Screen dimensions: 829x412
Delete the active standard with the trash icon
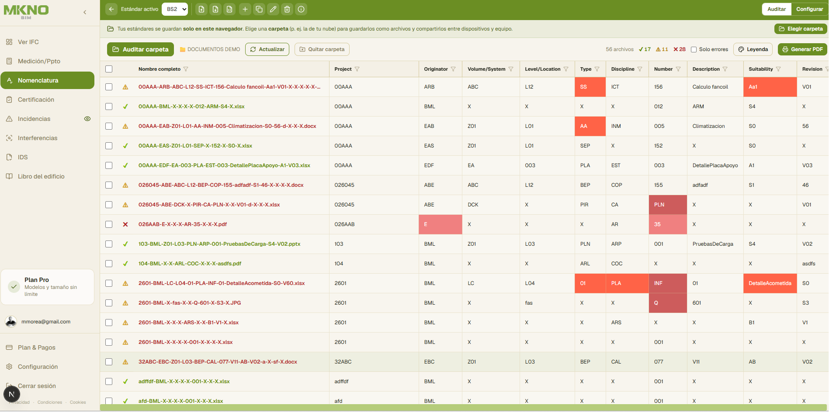tap(287, 9)
